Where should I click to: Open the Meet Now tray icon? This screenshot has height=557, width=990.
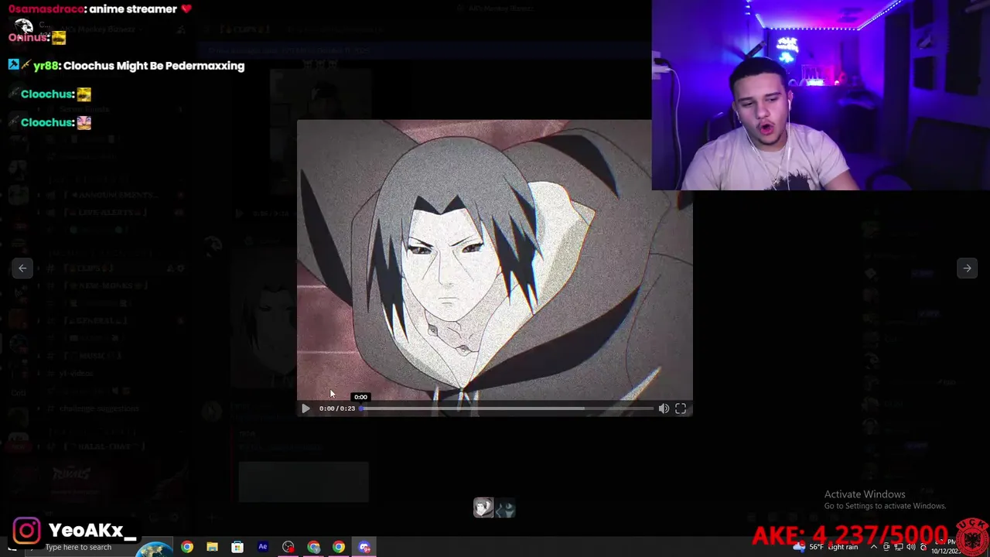(x=886, y=547)
